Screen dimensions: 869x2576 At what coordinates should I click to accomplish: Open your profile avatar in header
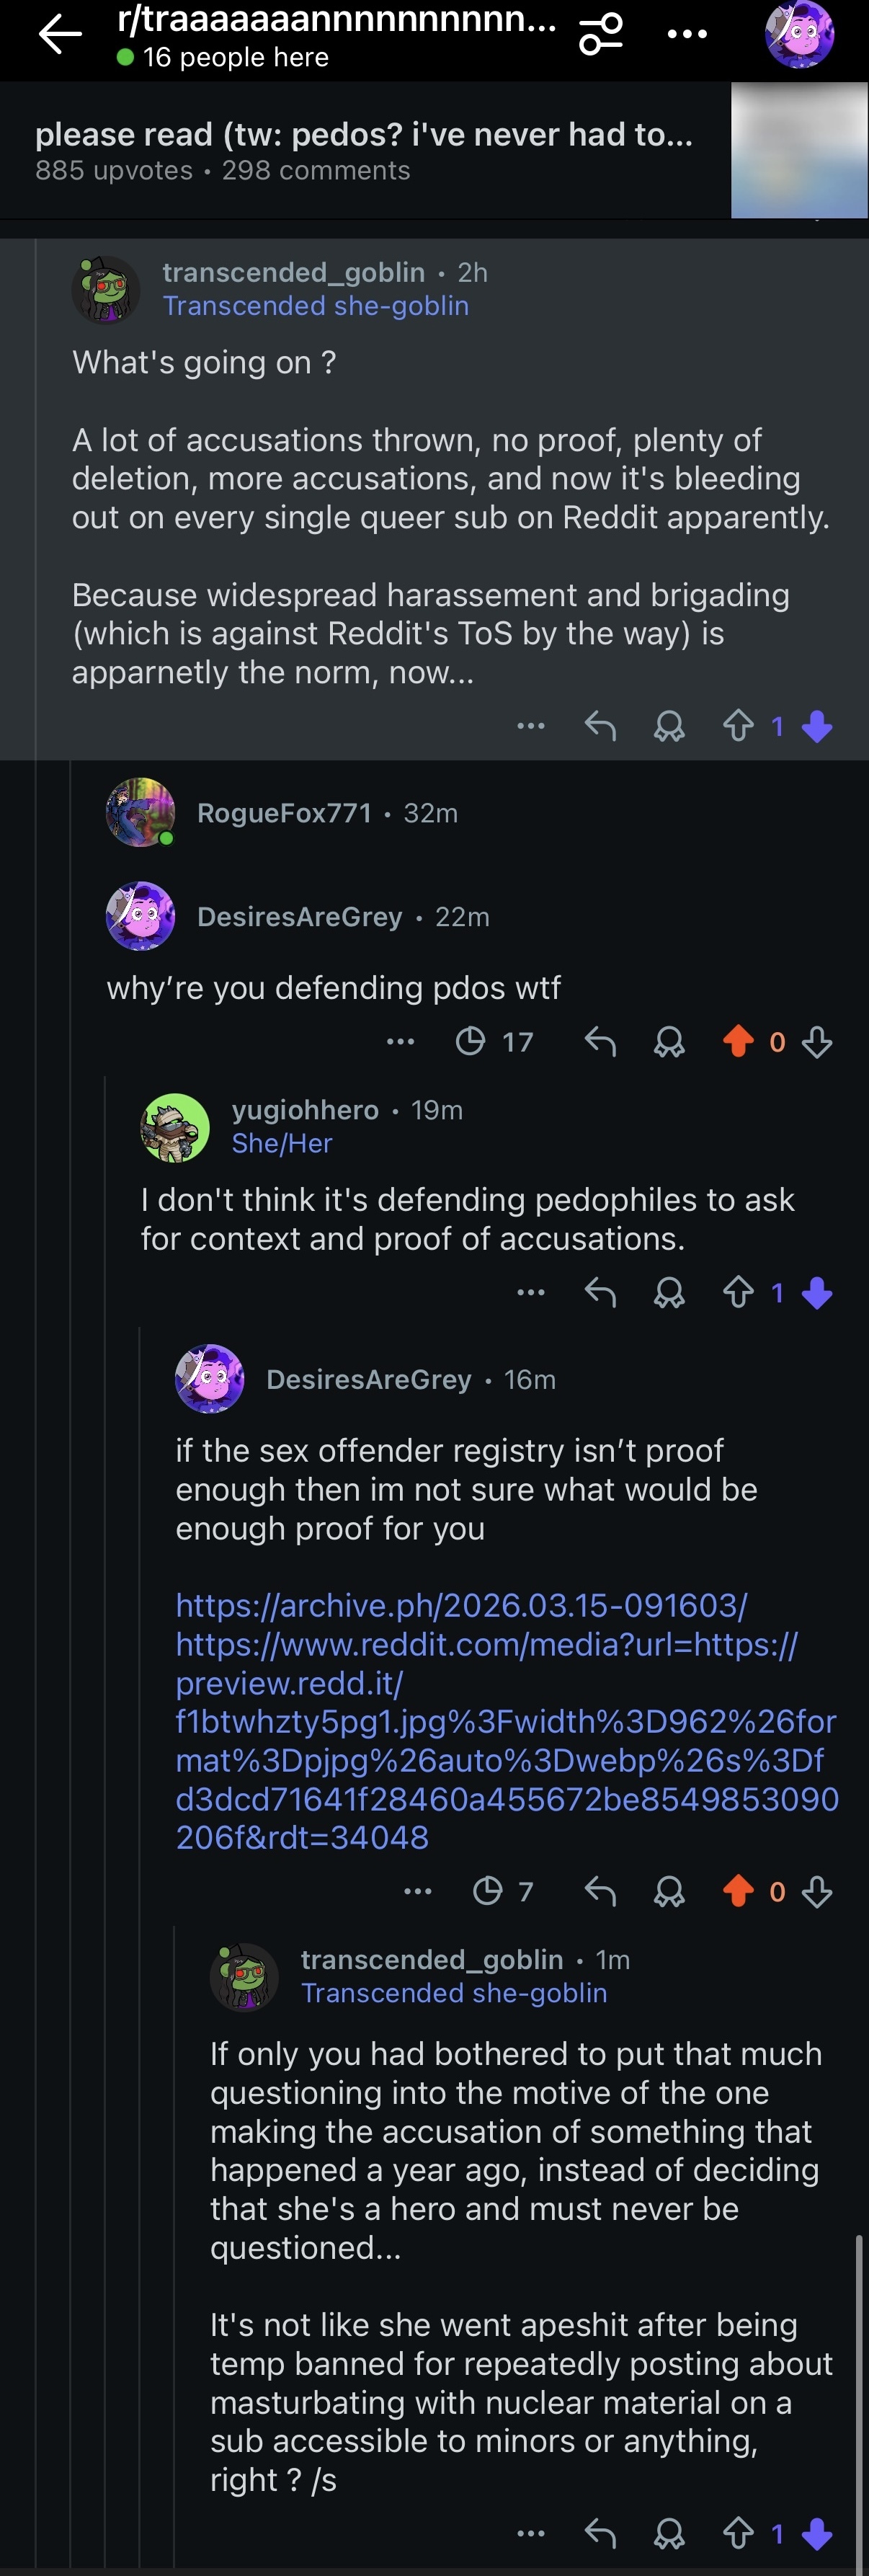799,34
